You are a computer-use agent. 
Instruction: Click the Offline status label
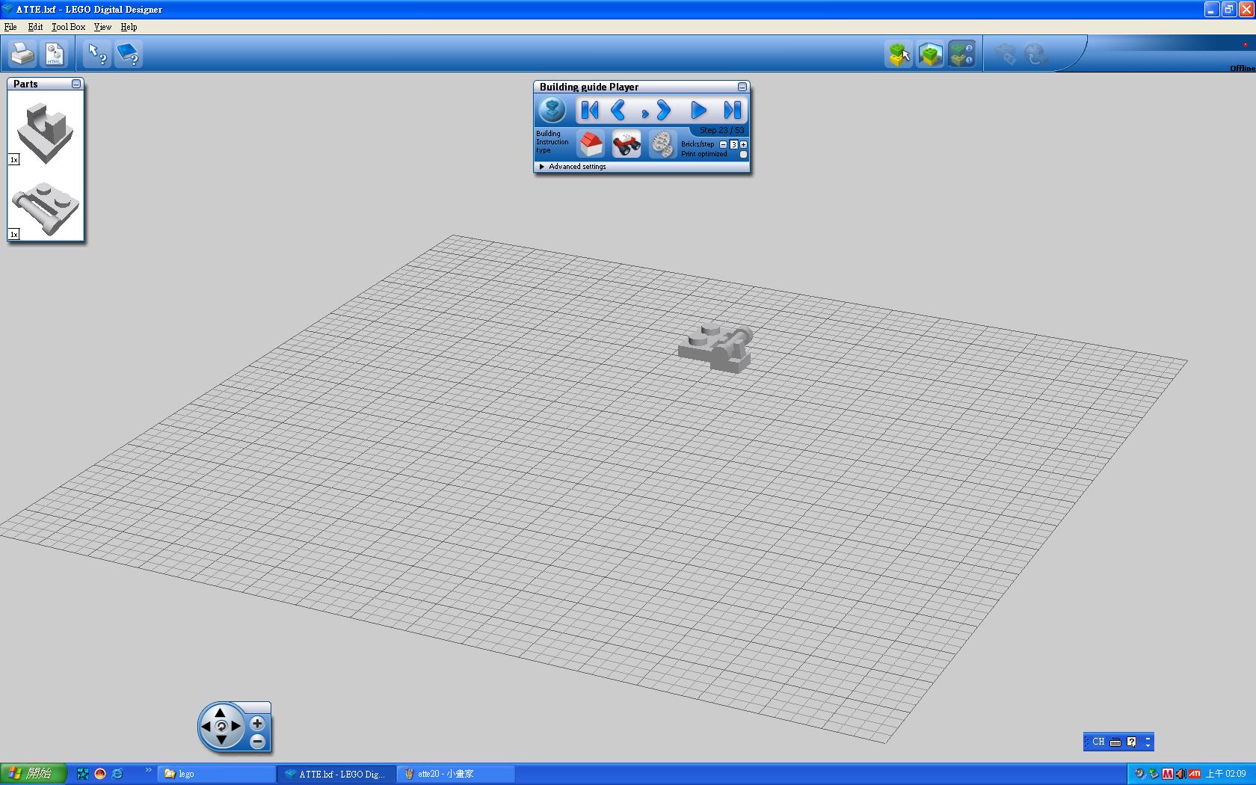1242,68
